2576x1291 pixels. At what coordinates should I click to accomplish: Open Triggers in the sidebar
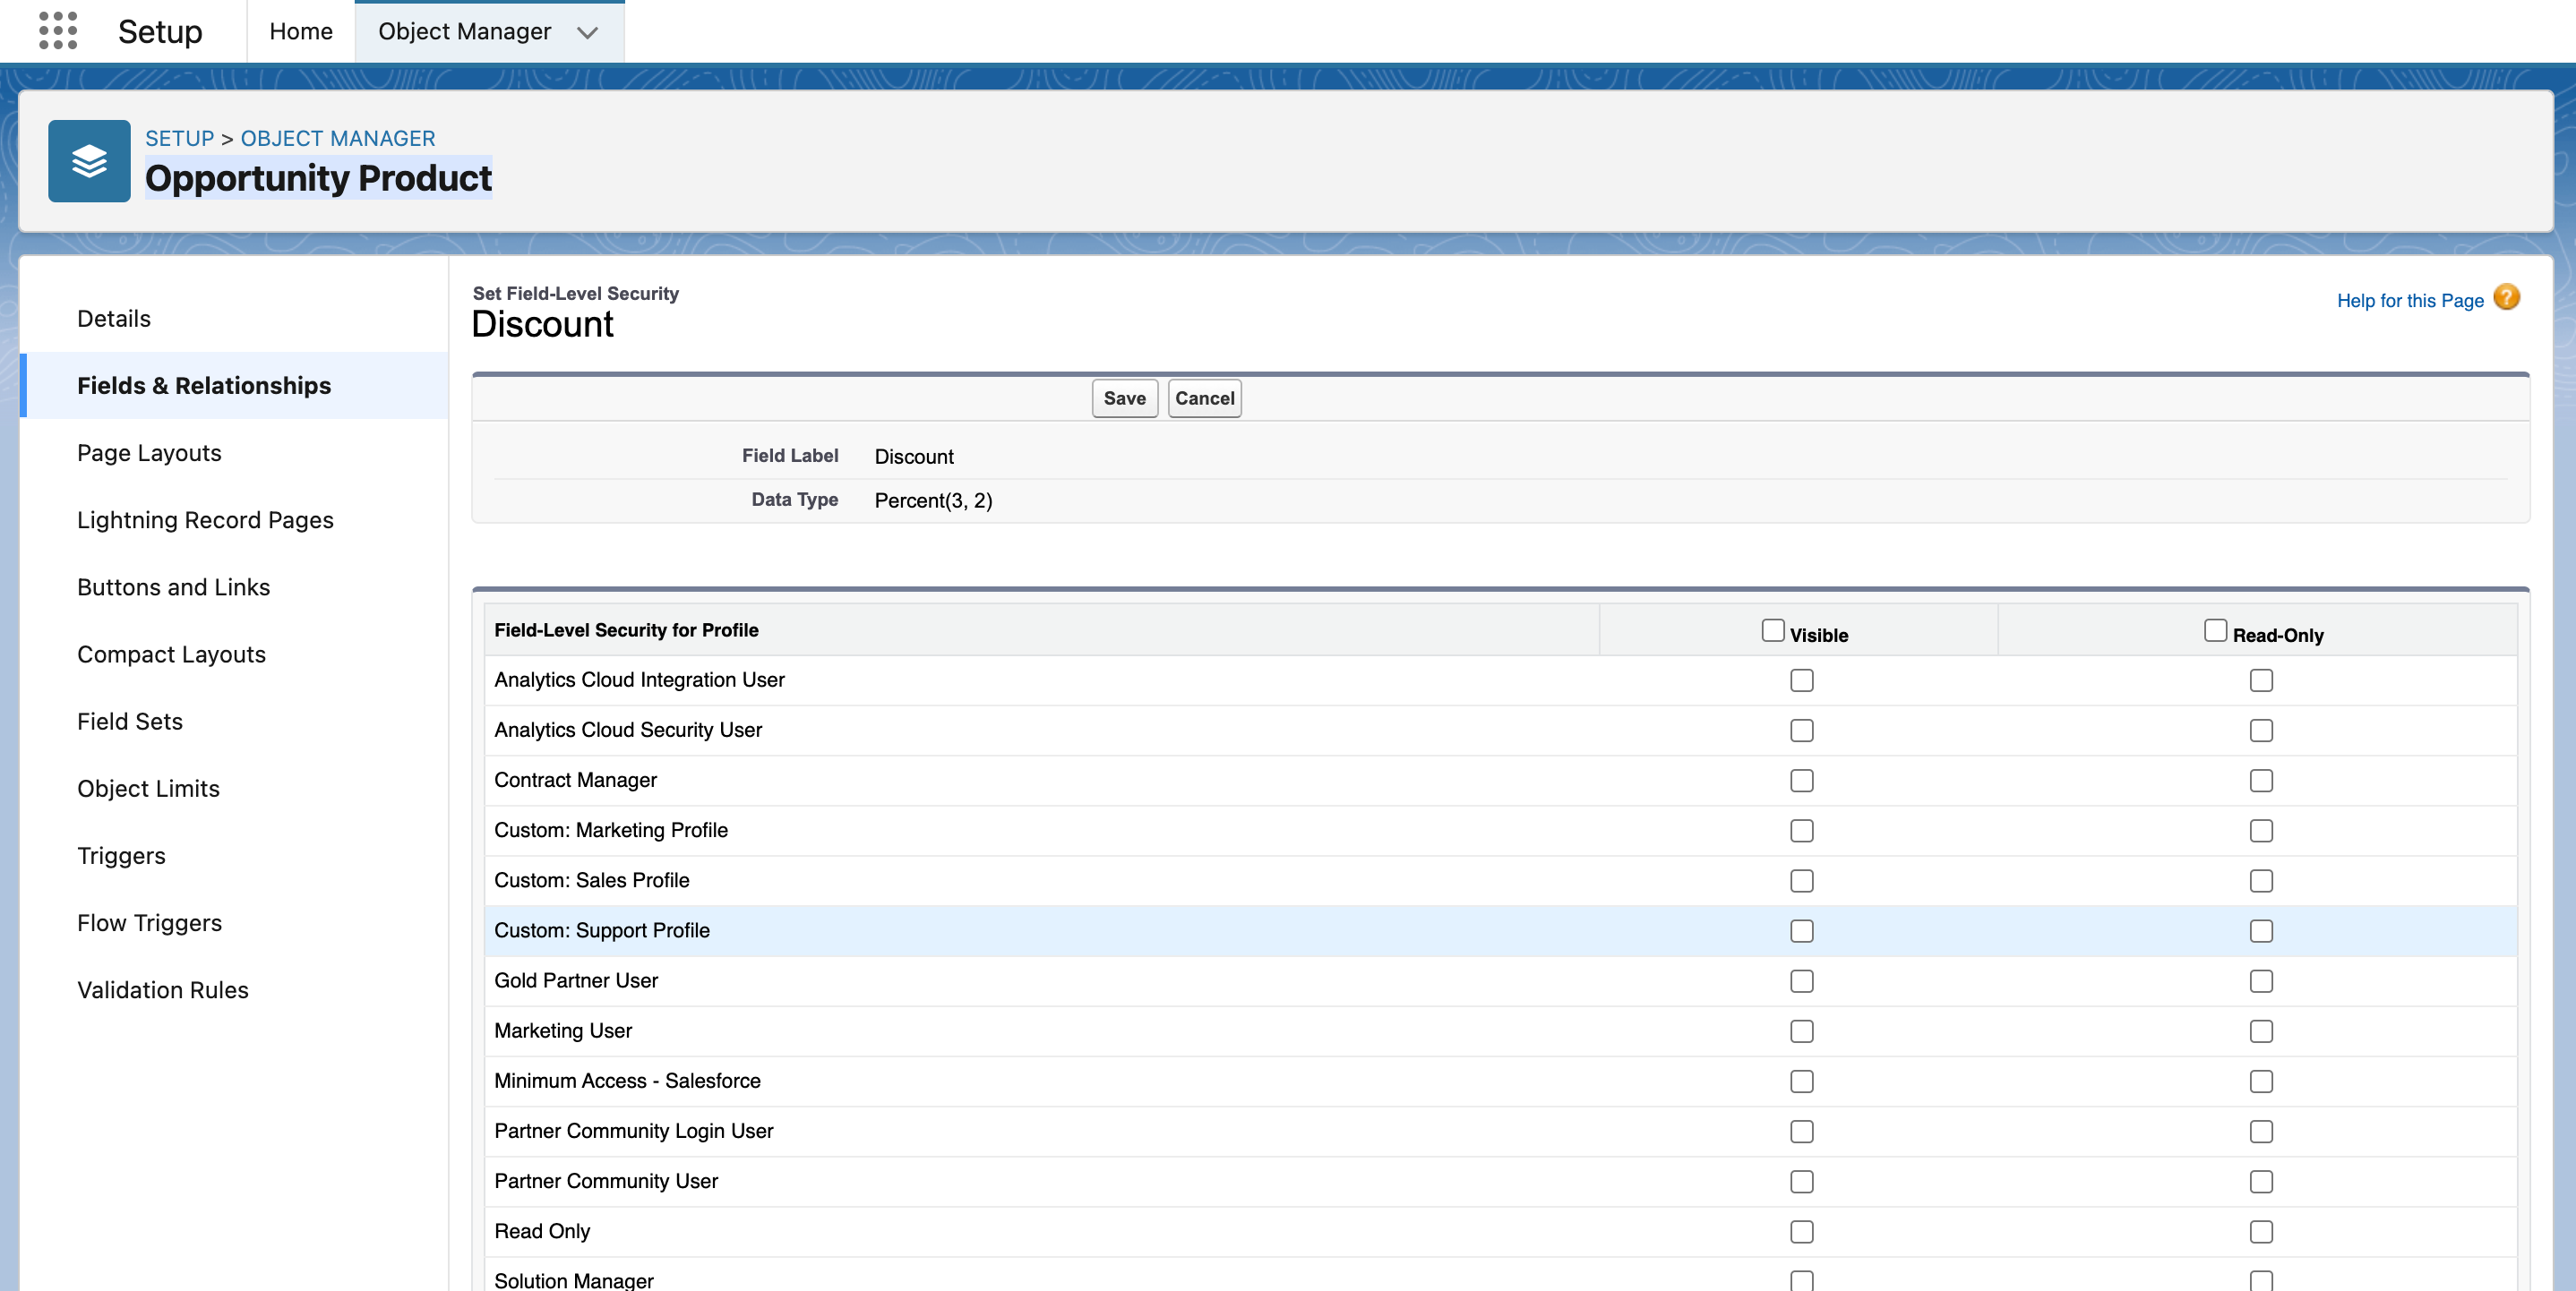point(121,855)
